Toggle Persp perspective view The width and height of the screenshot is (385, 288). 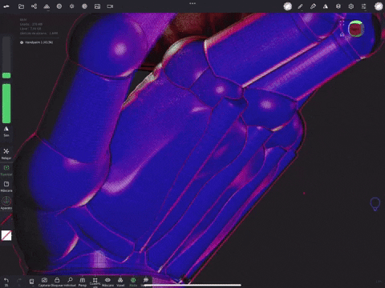pyautogui.click(x=83, y=282)
